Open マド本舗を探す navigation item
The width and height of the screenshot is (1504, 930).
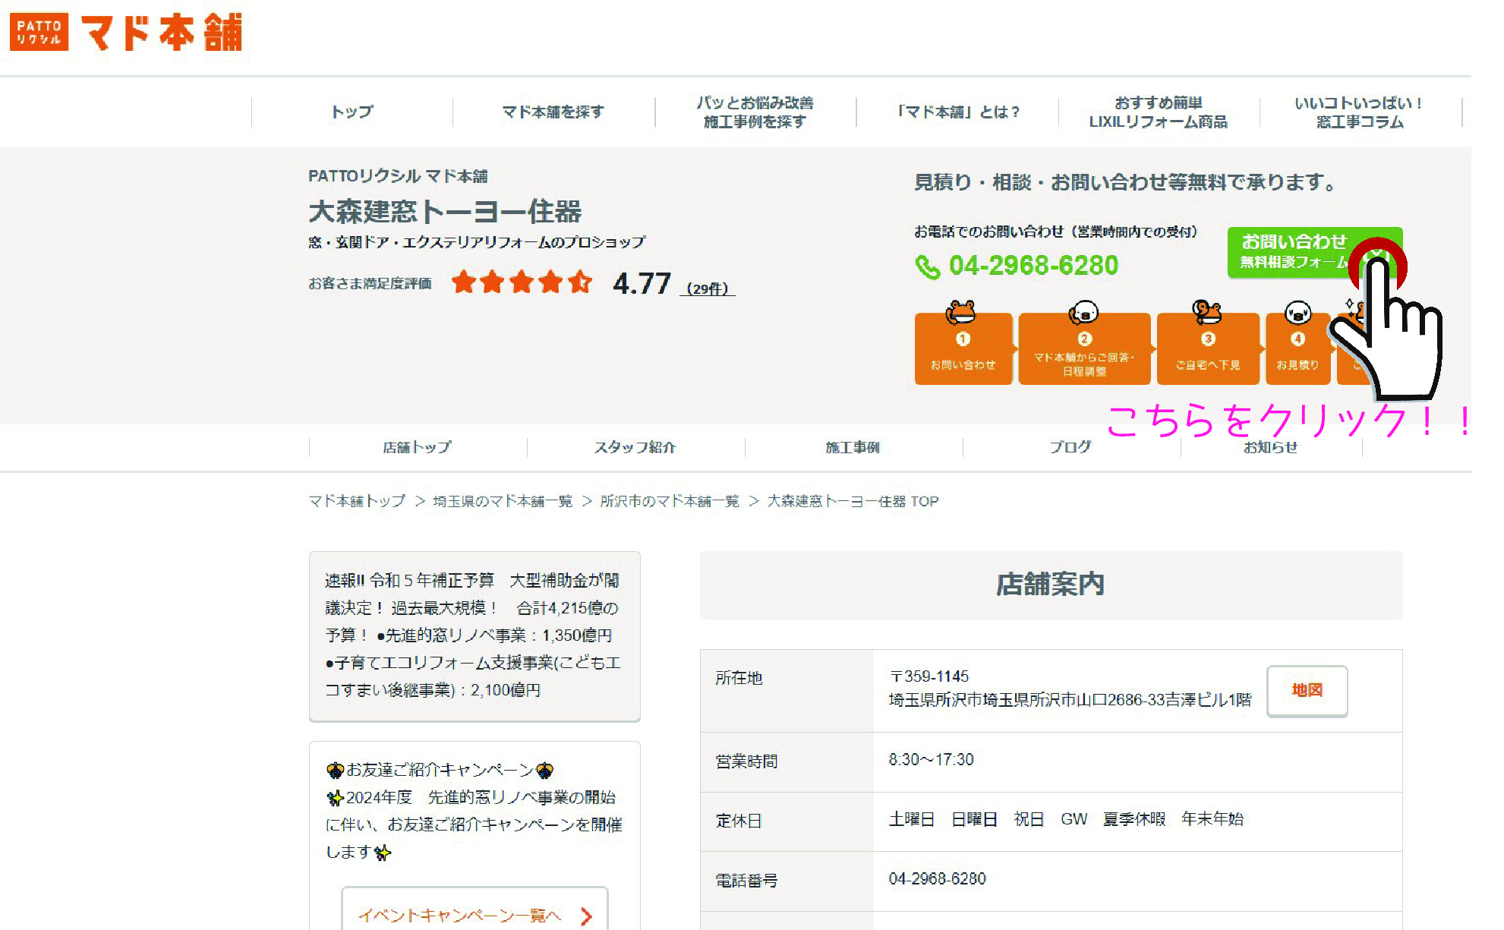(553, 112)
